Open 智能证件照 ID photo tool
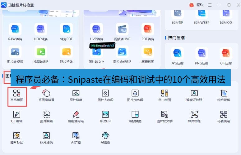 (194, 96)
